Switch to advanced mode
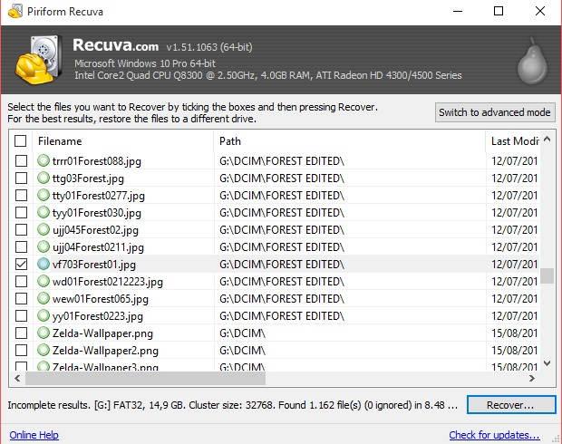The image size is (562, 444). point(494,112)
